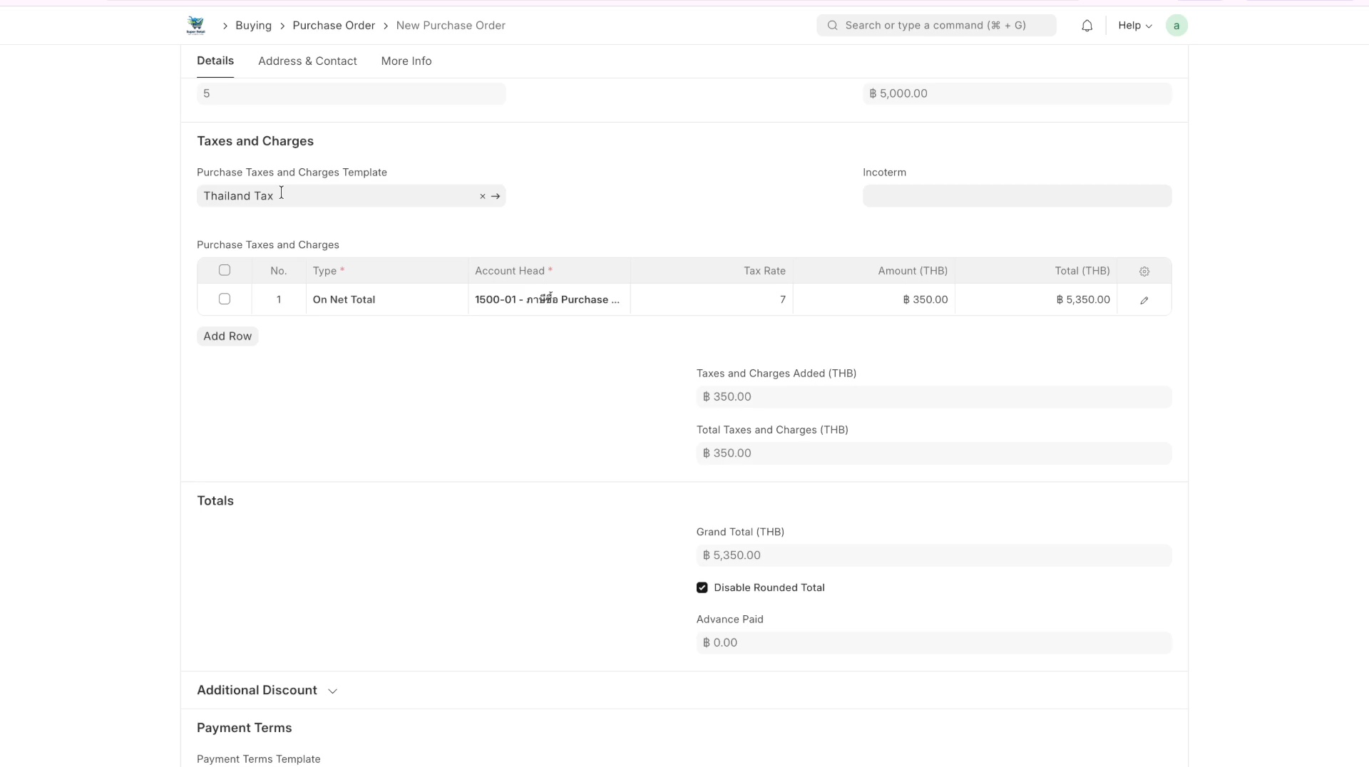Switch to the Details tab
The width and height of the screenshot is (1369, 767).
click(215, 61)
